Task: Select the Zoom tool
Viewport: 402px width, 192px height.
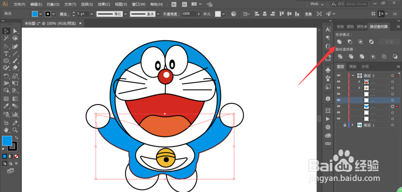Action: click(15, 130)
